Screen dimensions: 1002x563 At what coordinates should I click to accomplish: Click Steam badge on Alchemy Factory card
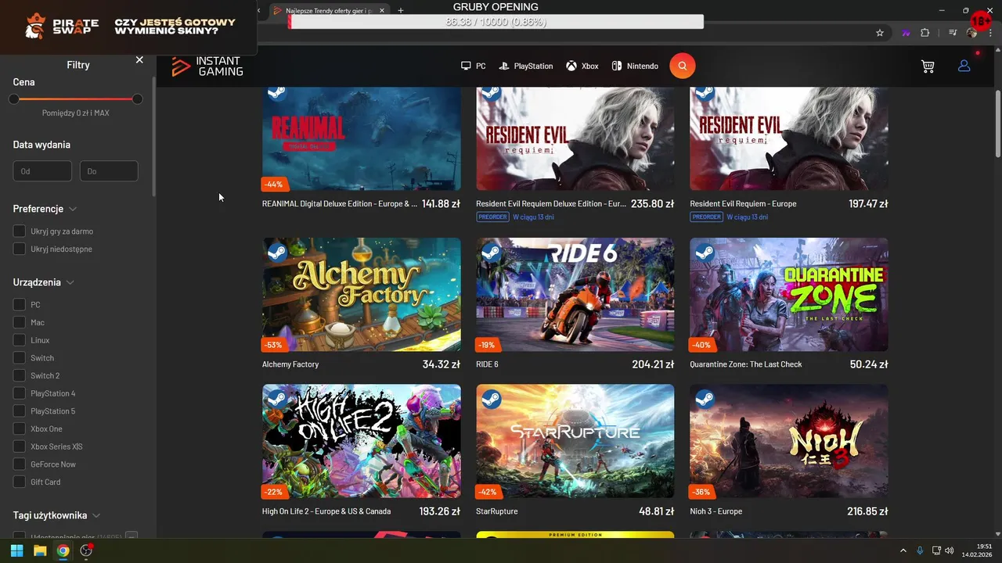[x=276, y=252]
